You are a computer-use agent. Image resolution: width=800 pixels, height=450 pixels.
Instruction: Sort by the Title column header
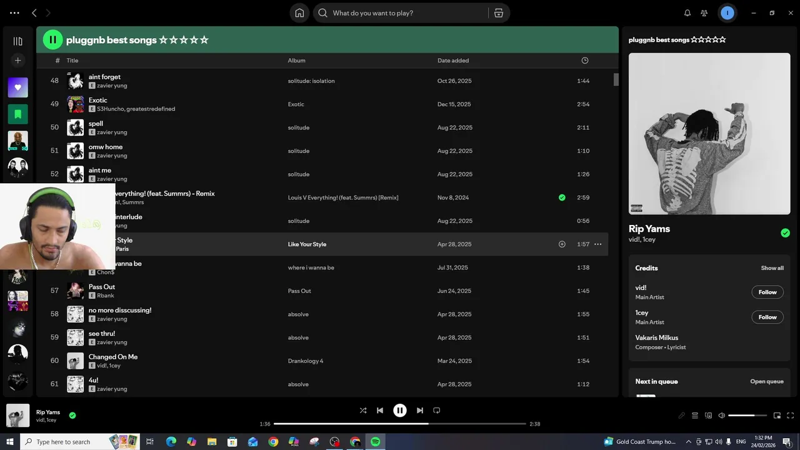pos(72,61)
